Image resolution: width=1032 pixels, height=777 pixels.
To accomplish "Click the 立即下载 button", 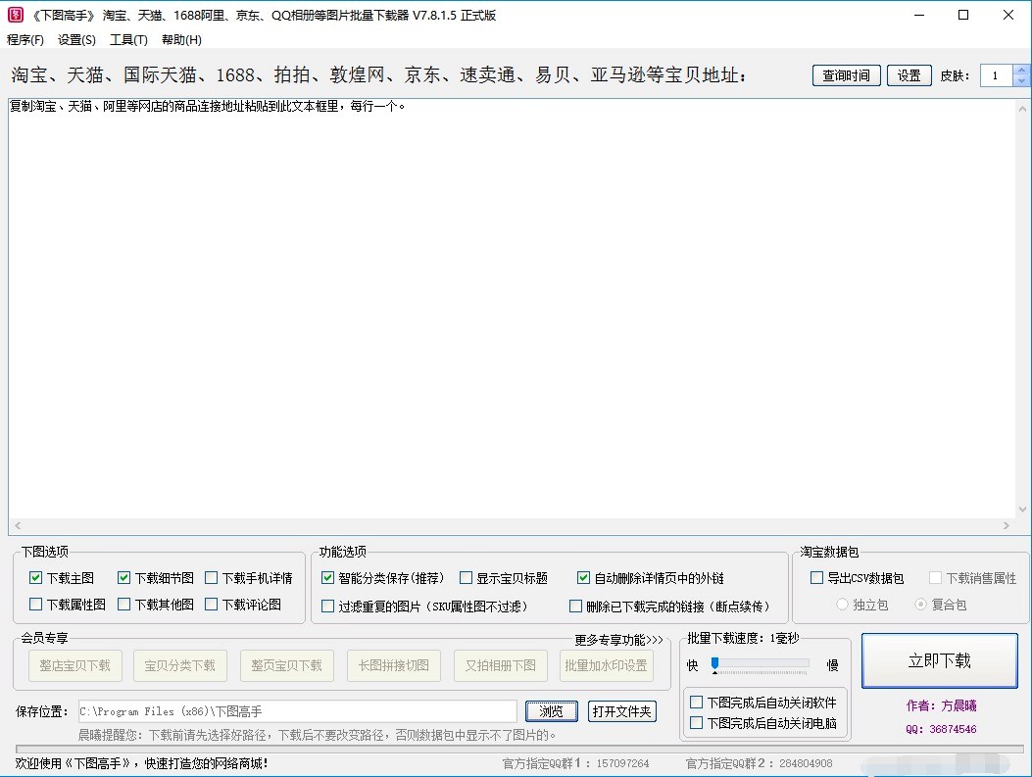I will pos(940,660).
